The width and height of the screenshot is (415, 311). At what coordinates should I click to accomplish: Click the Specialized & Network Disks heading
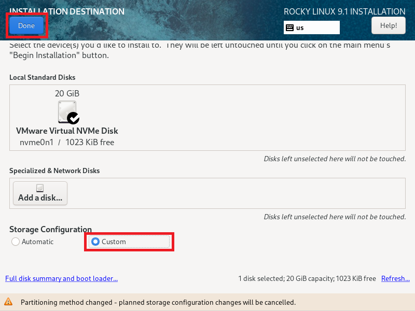[54, 171]
